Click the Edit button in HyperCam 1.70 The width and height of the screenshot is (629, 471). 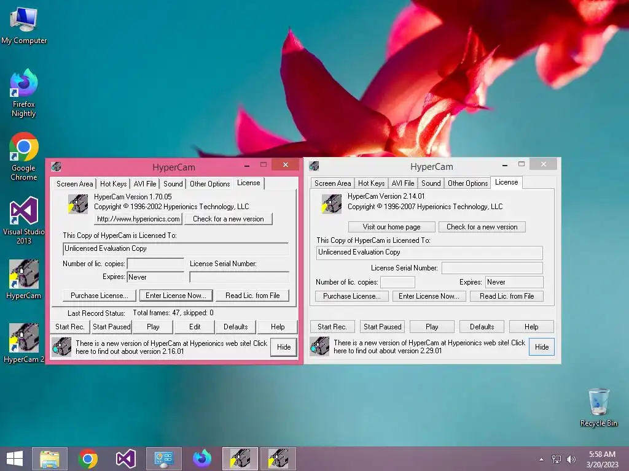[195, 327]
